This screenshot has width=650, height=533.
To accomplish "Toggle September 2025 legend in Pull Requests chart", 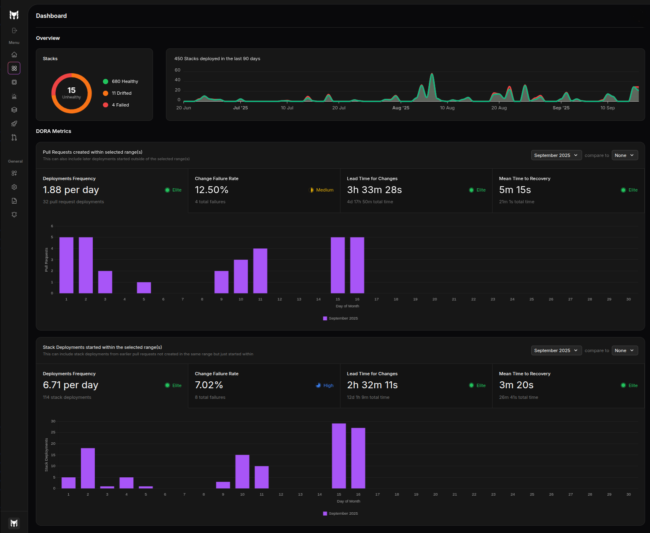I will point(340,318).
